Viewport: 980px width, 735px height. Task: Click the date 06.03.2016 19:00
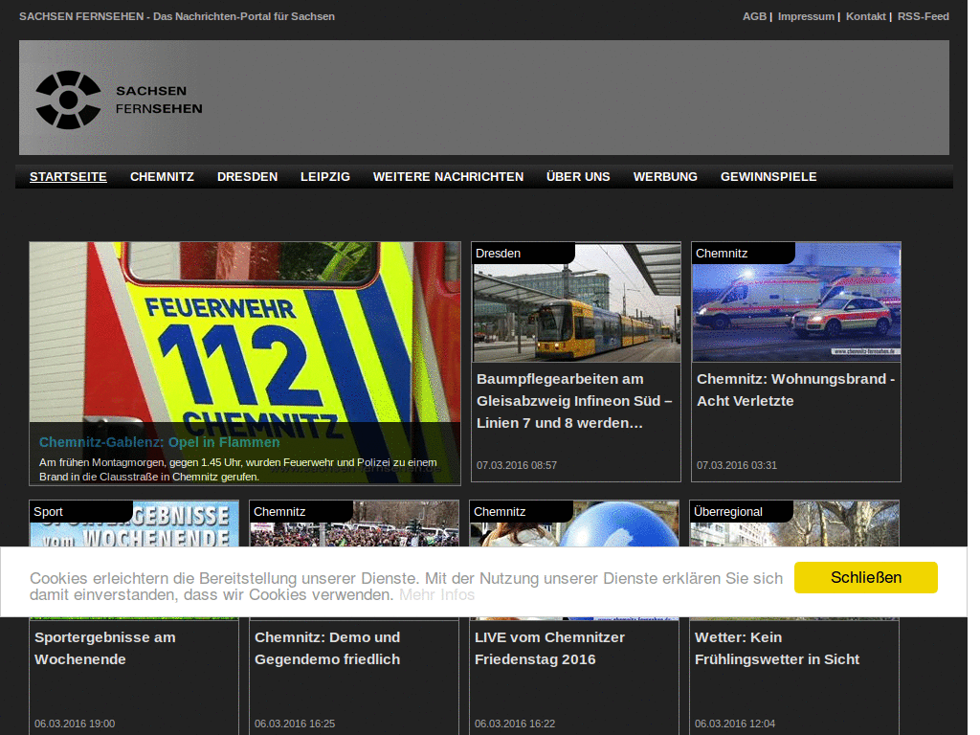75,724
